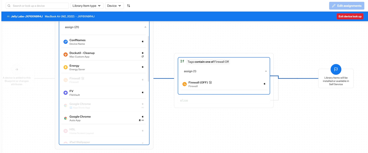Click the start node arrow icon
Image resolution: width=368 pixels, height=153 pixels.
click(17, 70)
